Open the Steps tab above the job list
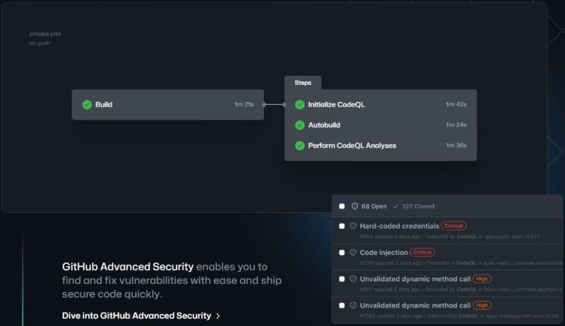The height and width of the screenshot is (326, 565). click(x=302, y=83)
